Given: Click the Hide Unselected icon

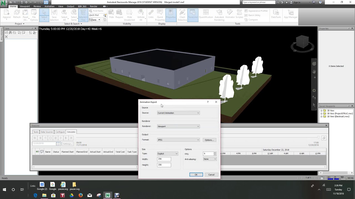Looking at the screenshot, I should (129, 15).
